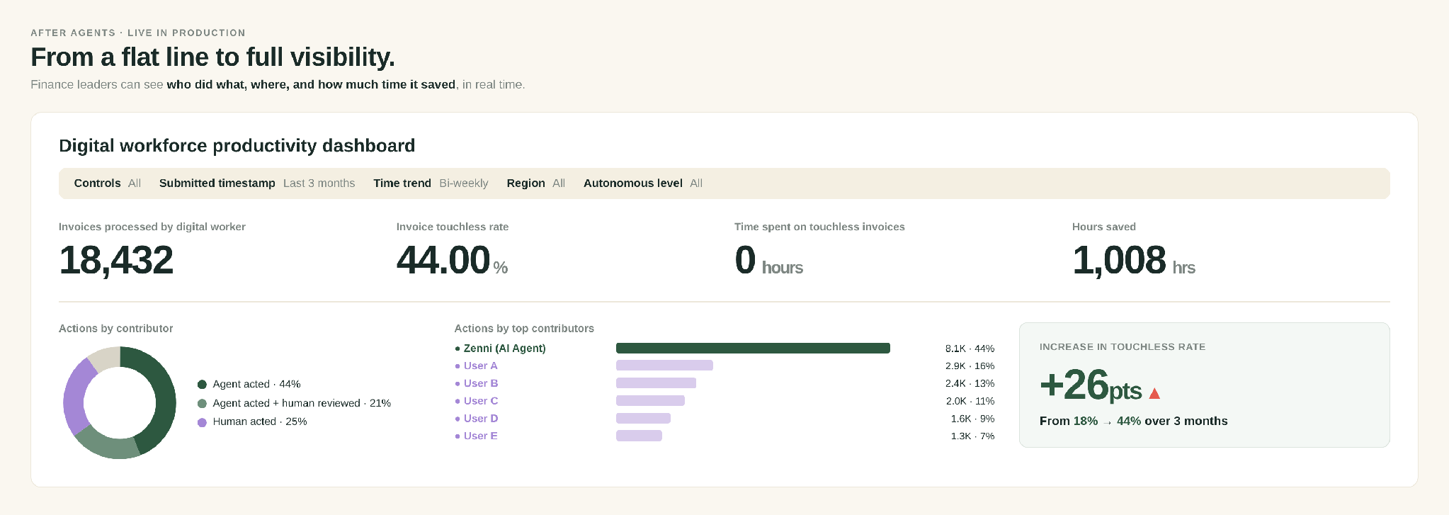Open the Controls filter dropdown
This screenshot has width=1449, height=515.
pos(108,183)
